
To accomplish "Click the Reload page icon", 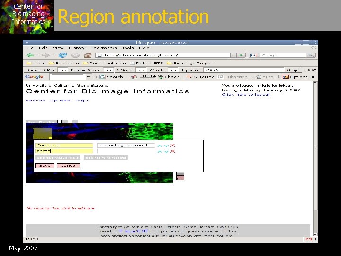I will (x=63, y=55).
